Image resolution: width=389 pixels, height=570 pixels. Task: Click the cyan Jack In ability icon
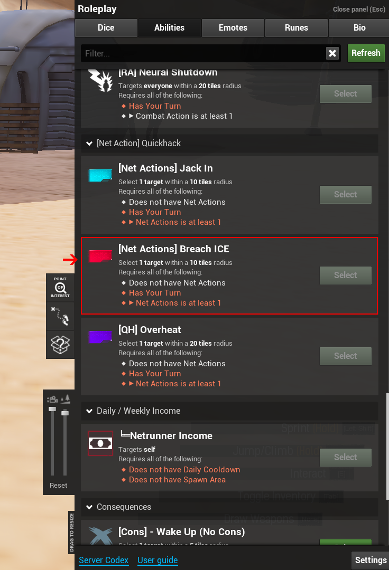pyautogui.click(x=100, y=175)
